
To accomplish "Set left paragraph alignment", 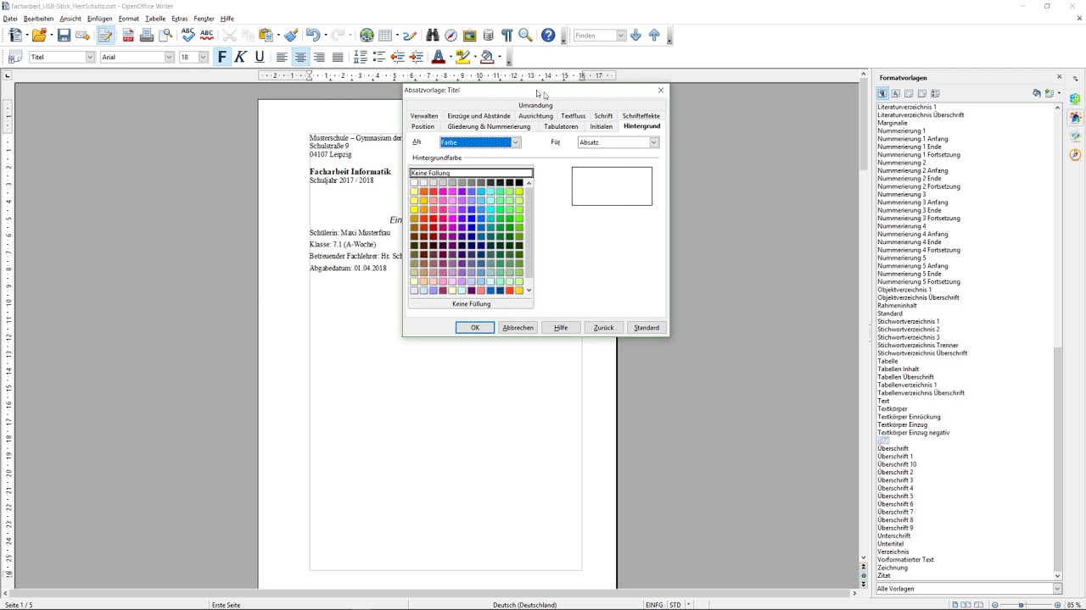I will [282, 57].
